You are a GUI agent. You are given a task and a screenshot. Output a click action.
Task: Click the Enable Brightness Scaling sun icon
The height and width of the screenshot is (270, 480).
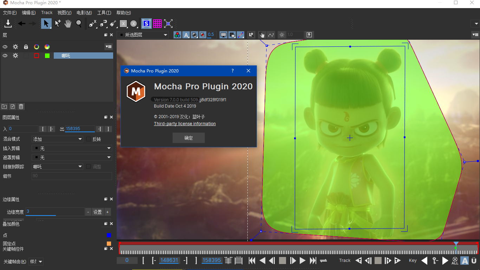point(282,35)
